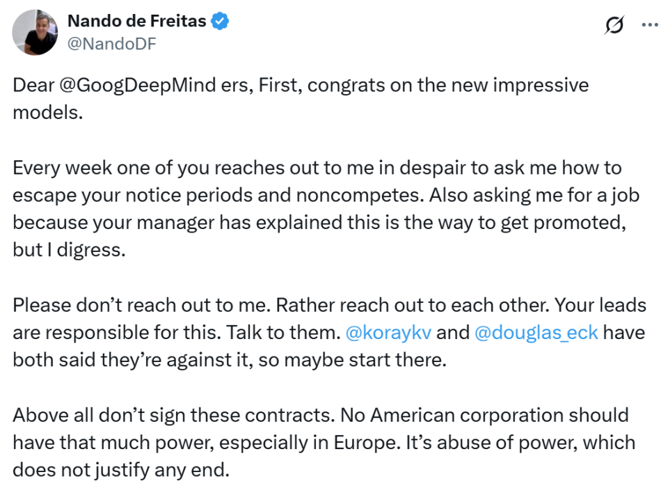The width and height of the screenshot is (668, 493).
Task: Click the phrase 'but I digress.'
Action: click(70, 250)
